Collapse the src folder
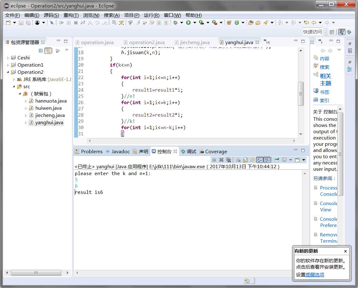358x288 pixels. (x=14, y=87)
